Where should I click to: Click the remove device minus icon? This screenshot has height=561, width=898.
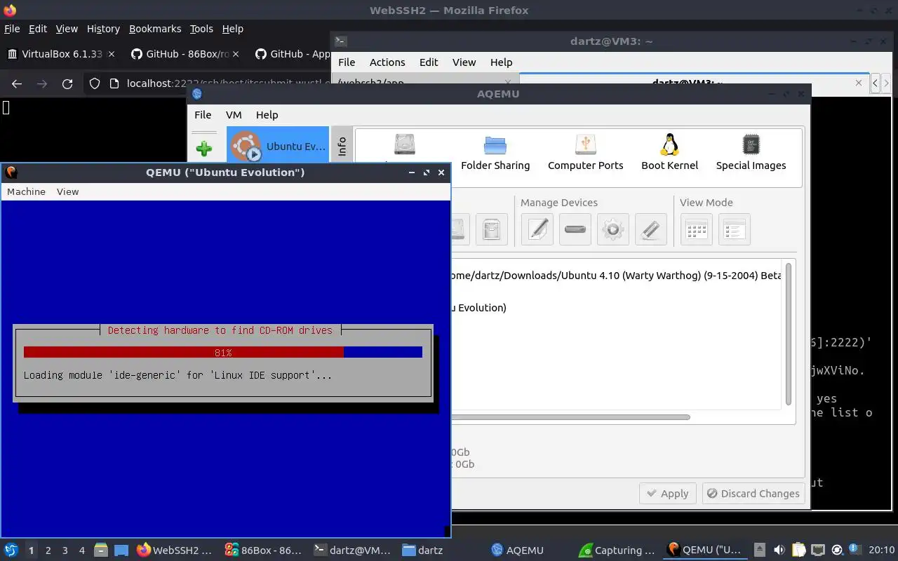pyautogui.click(x=575, y=229)
